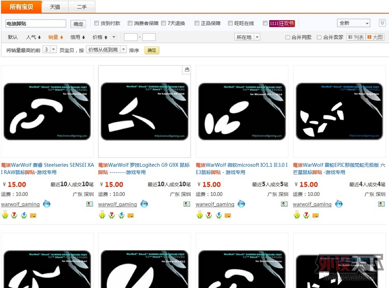This screenshot has height=288, width=389.
Task: Sort results by 销量
Action: (x=55, y=37)
